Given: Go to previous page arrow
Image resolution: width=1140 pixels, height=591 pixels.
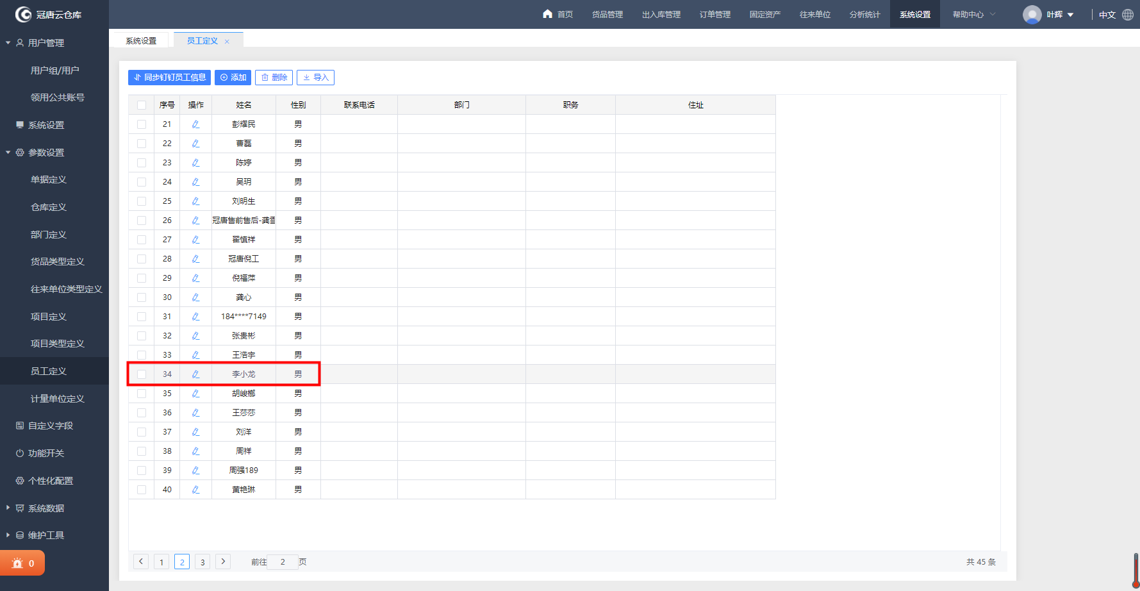Looking at the screenshot, I should (141, 562).
